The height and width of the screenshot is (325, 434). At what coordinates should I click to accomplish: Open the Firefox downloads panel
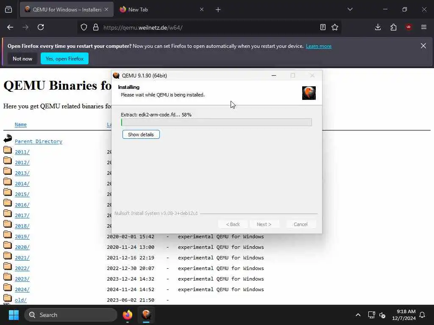click(378, 27)
